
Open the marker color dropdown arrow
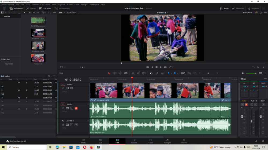178,73
